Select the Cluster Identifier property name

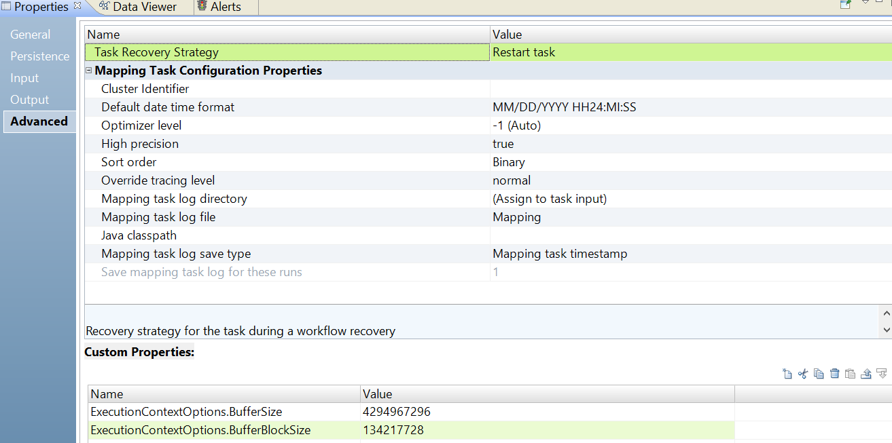[x=145, y=89]
